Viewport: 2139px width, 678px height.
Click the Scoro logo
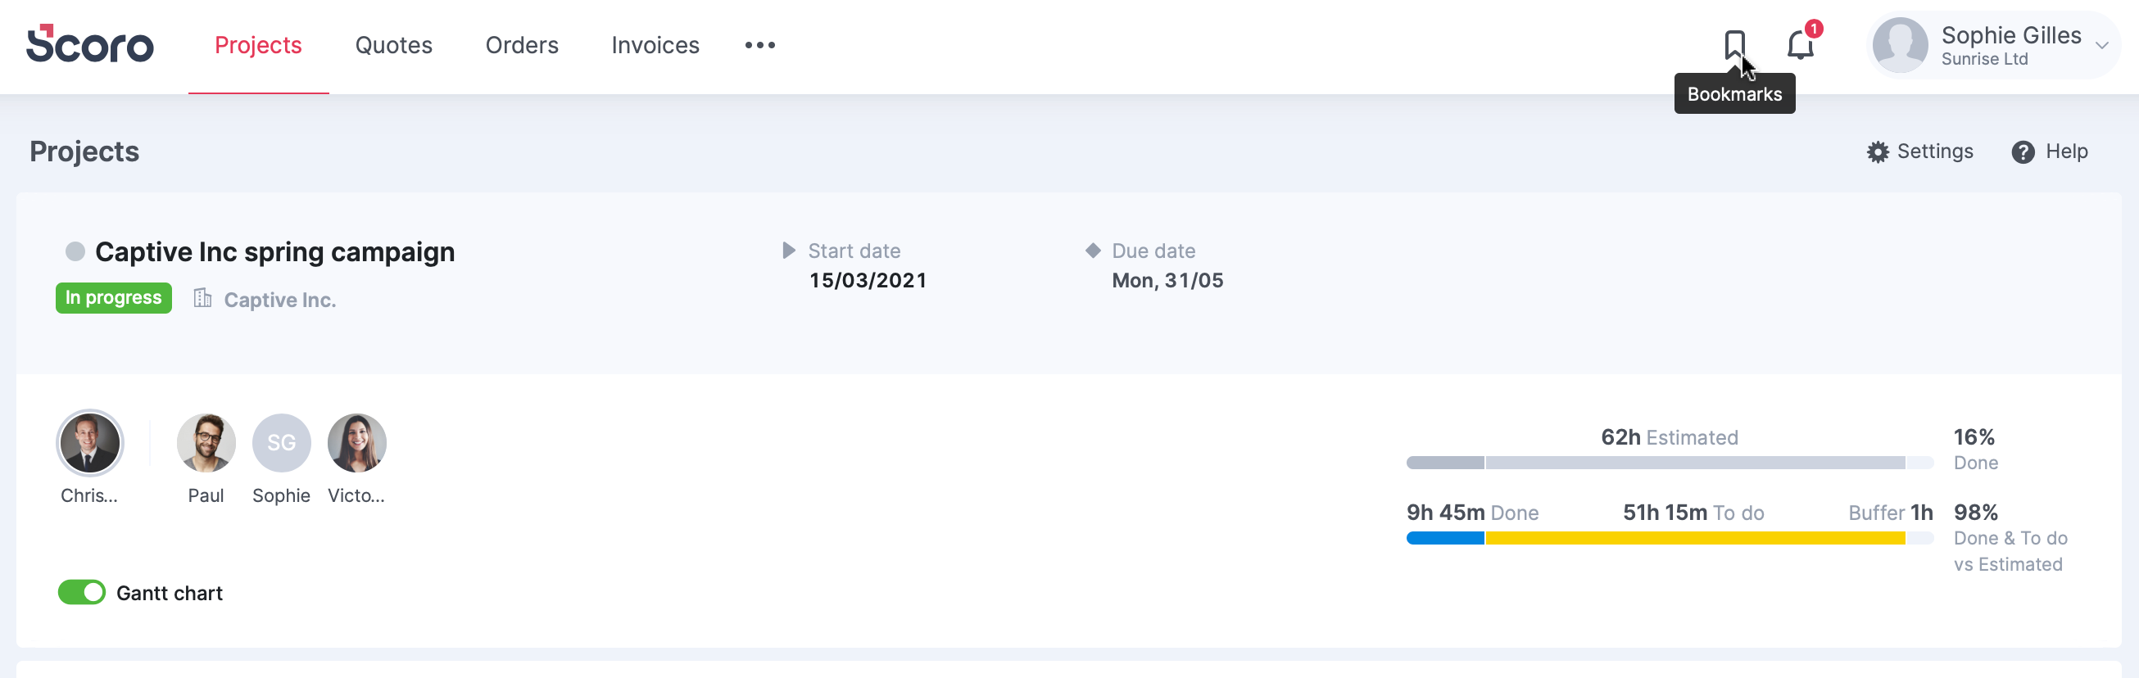click(x=89, y=45)
